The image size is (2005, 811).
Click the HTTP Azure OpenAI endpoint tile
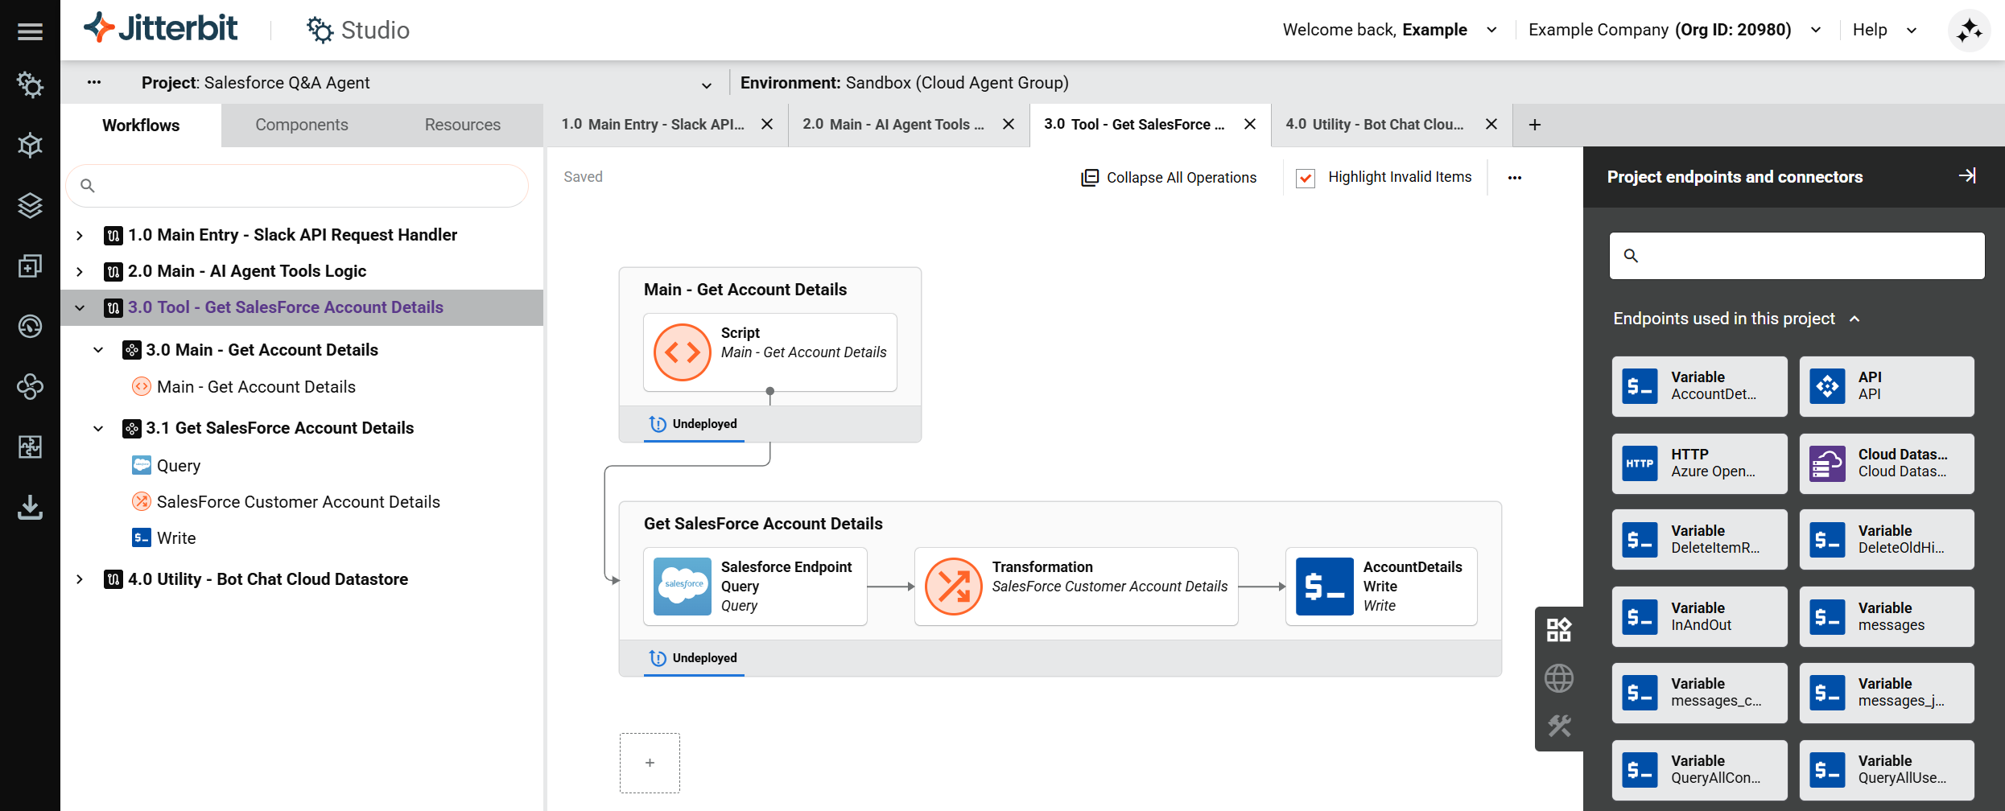pos(1699,463)
